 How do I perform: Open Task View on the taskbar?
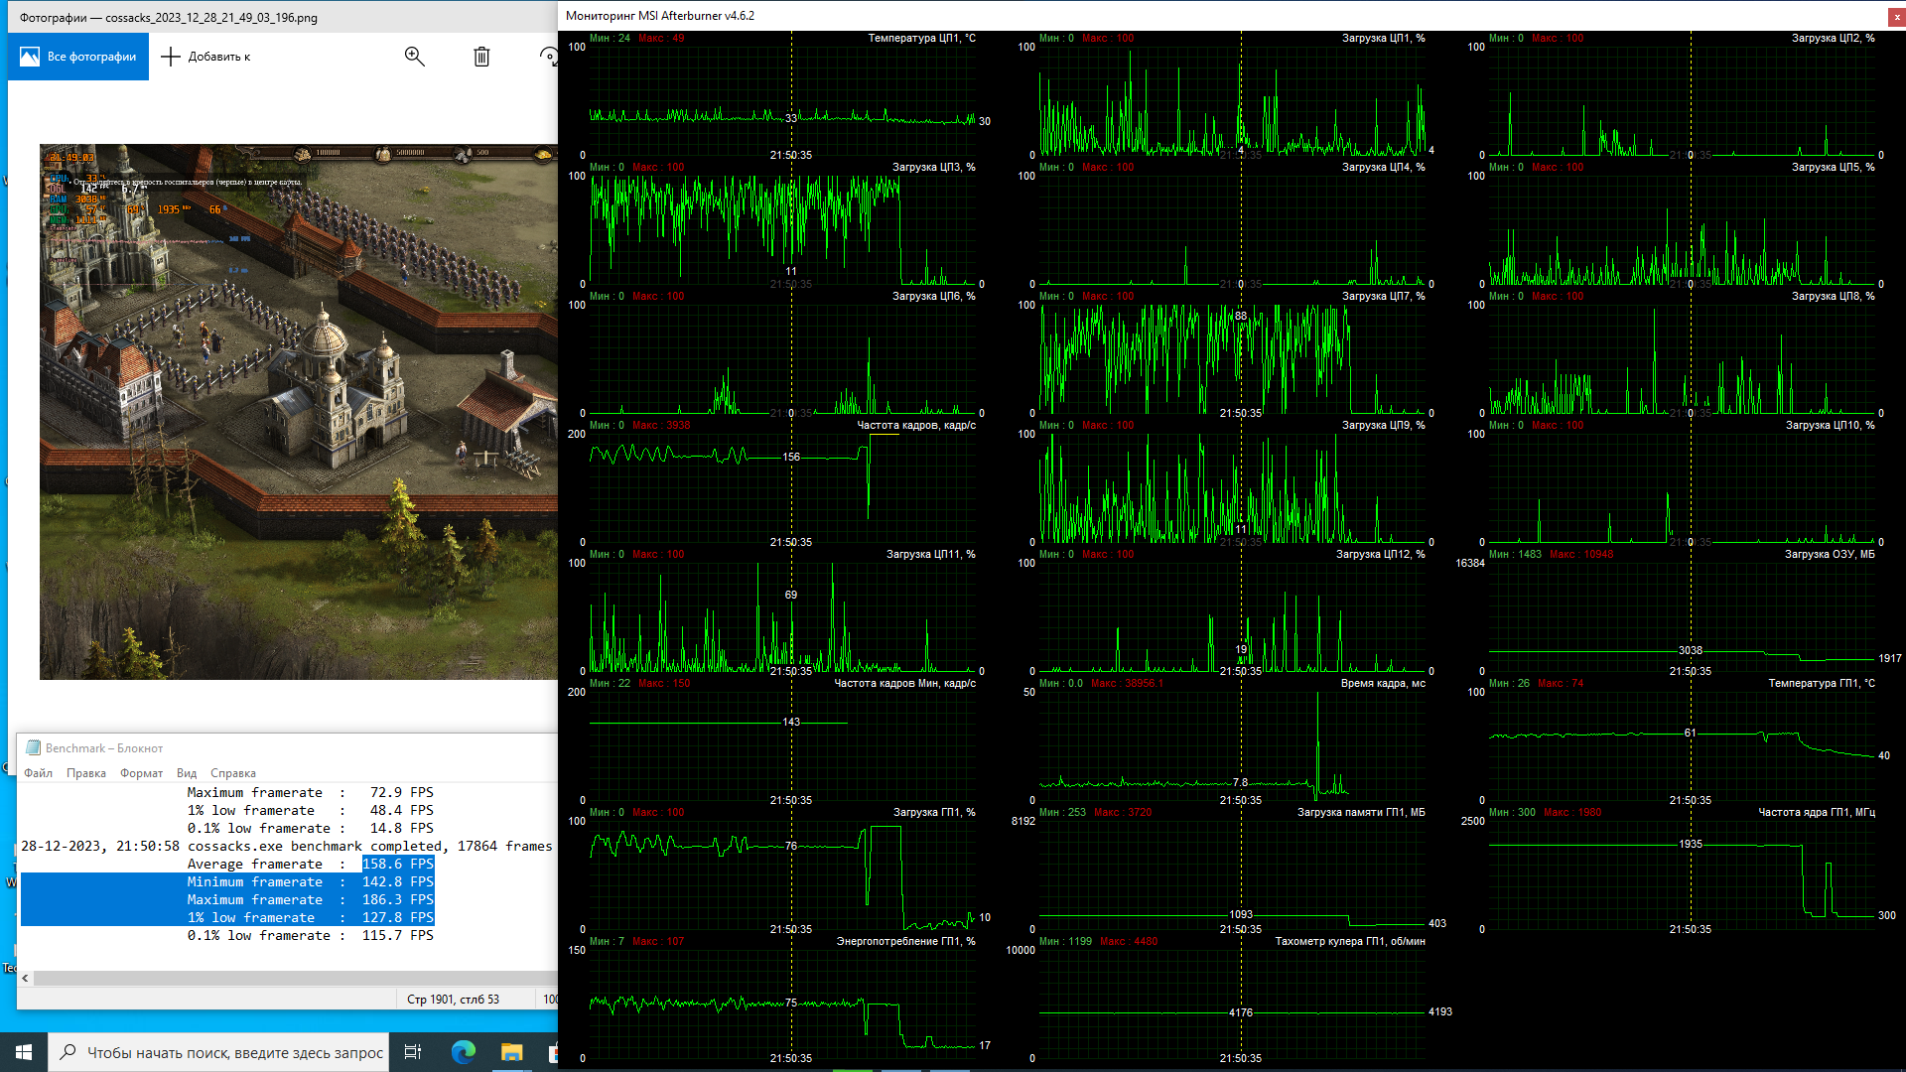tap(413, 1052)
